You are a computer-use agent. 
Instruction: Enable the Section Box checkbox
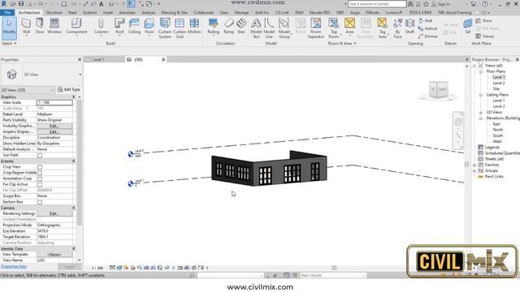click(40, 202)
